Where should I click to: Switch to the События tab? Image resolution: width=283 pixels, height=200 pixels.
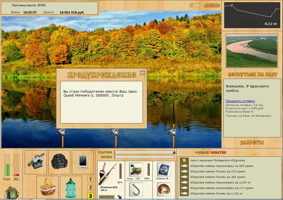point(218,153)
